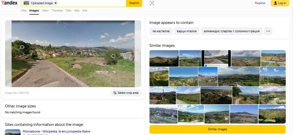Remove the uploaded image chip with X

pyautogui.click(x=56, y=3)
